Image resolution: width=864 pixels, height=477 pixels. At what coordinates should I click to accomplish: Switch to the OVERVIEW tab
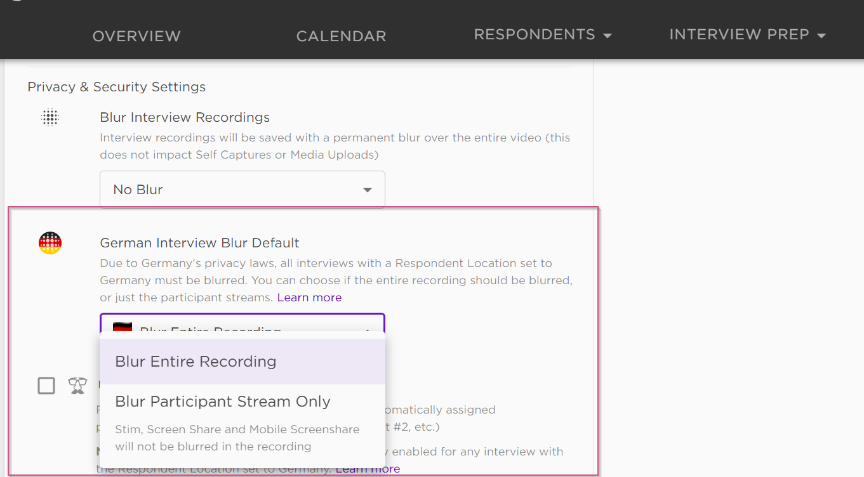point(136,36)
